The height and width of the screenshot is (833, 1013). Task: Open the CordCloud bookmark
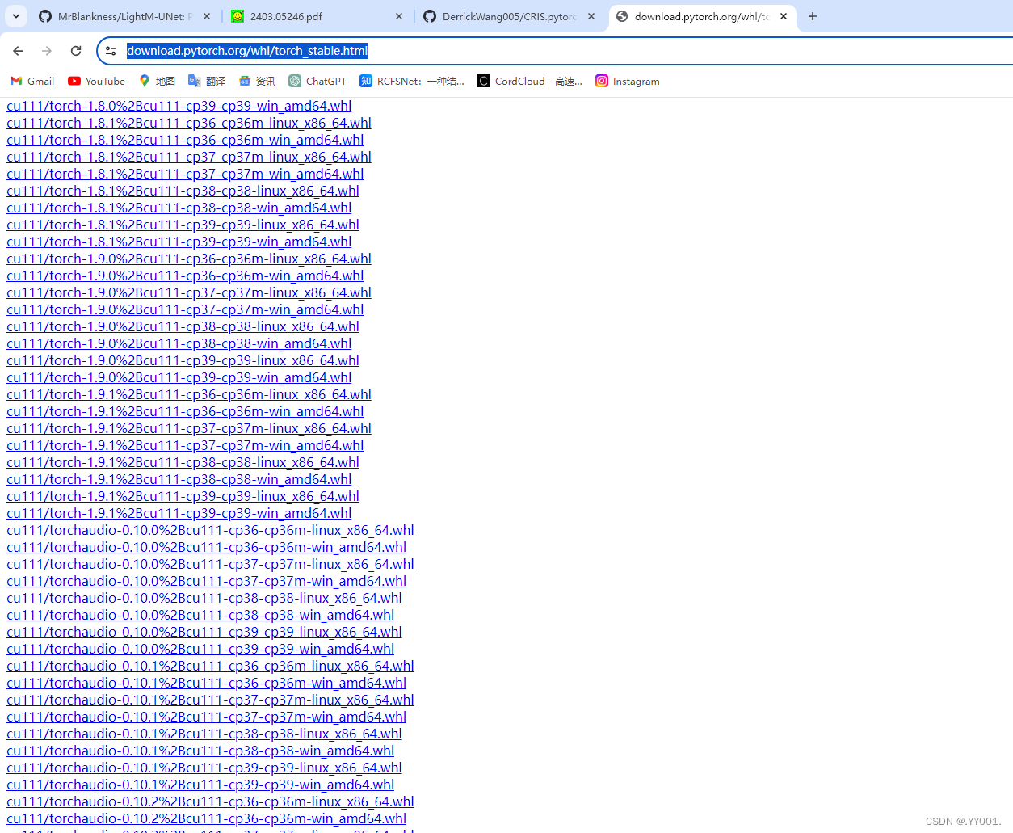pyautogui.click(x=528, y=81)
